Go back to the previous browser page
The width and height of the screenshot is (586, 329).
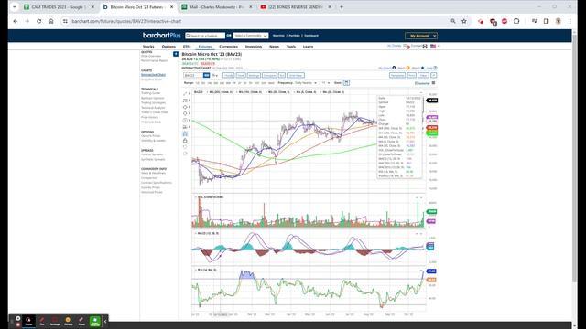16,21
